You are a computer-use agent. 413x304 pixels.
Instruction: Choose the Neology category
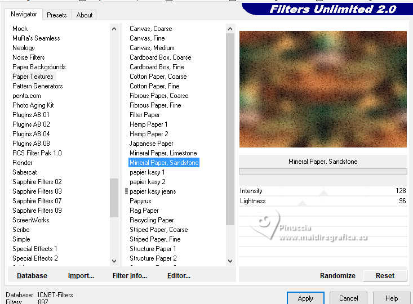[x=24, y=48]
